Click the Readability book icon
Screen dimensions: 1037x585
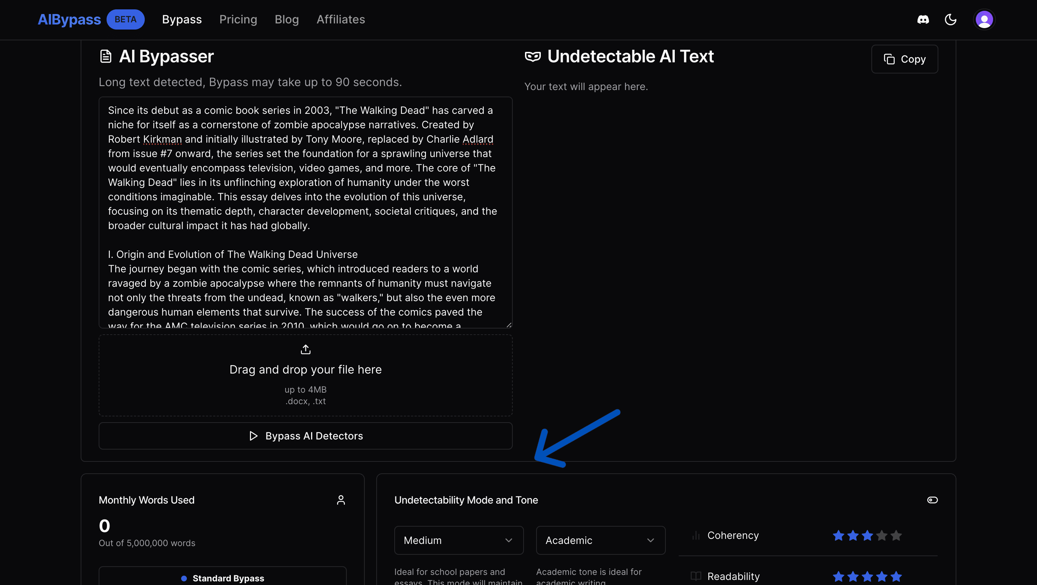[696, 576]
